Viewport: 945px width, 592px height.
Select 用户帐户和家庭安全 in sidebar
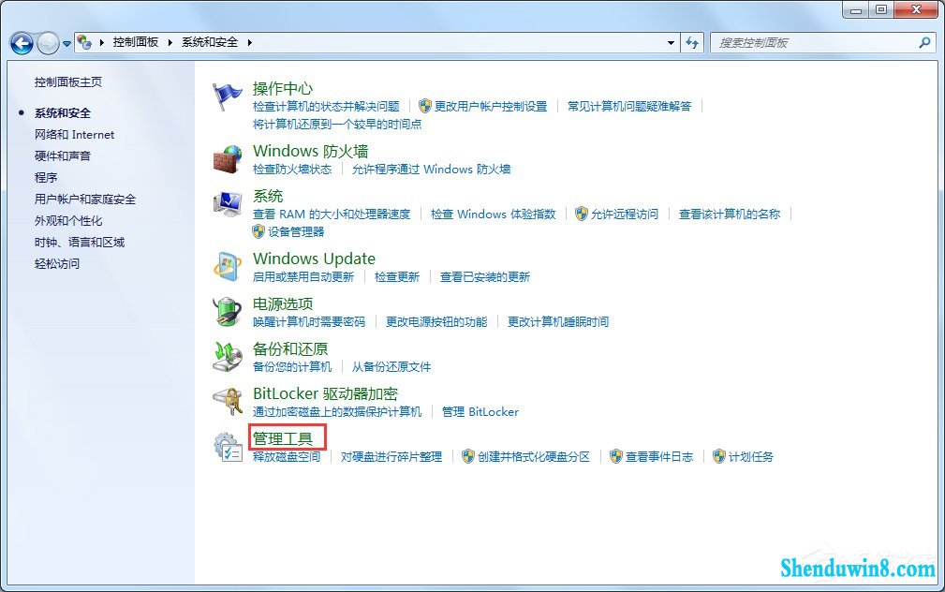tap(85, 199)
